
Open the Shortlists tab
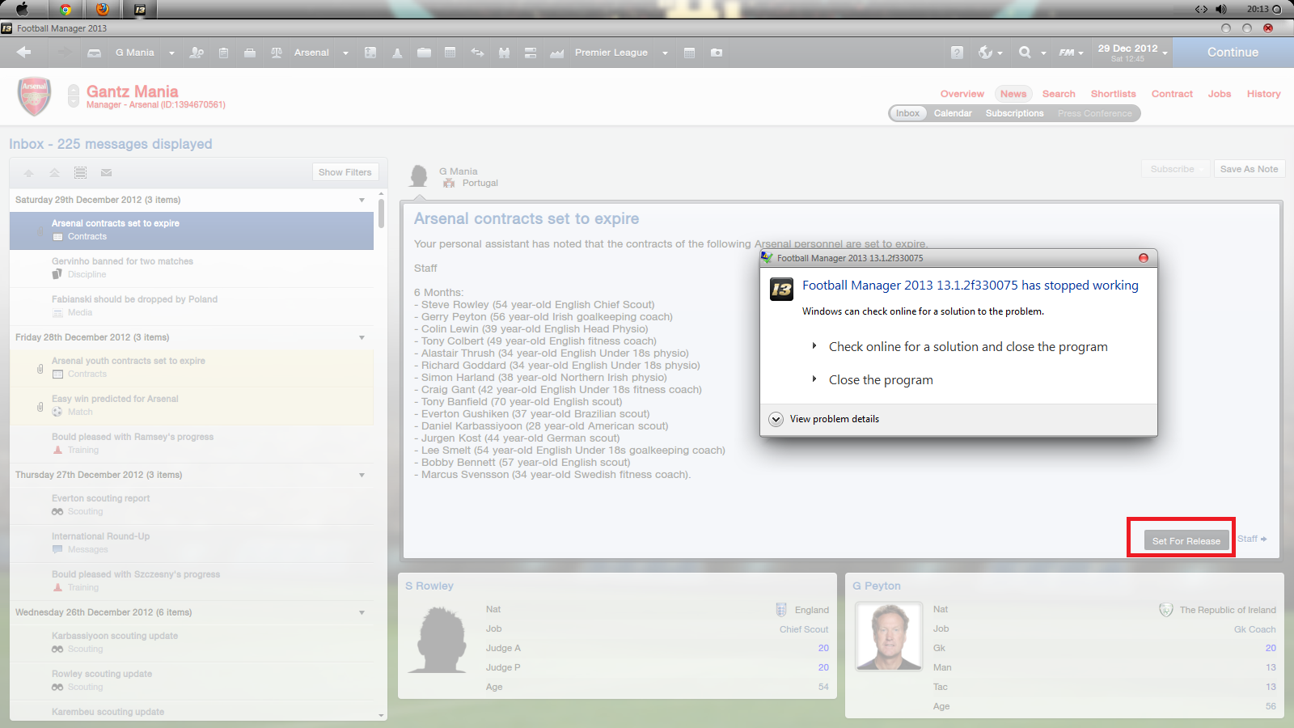1113,94
